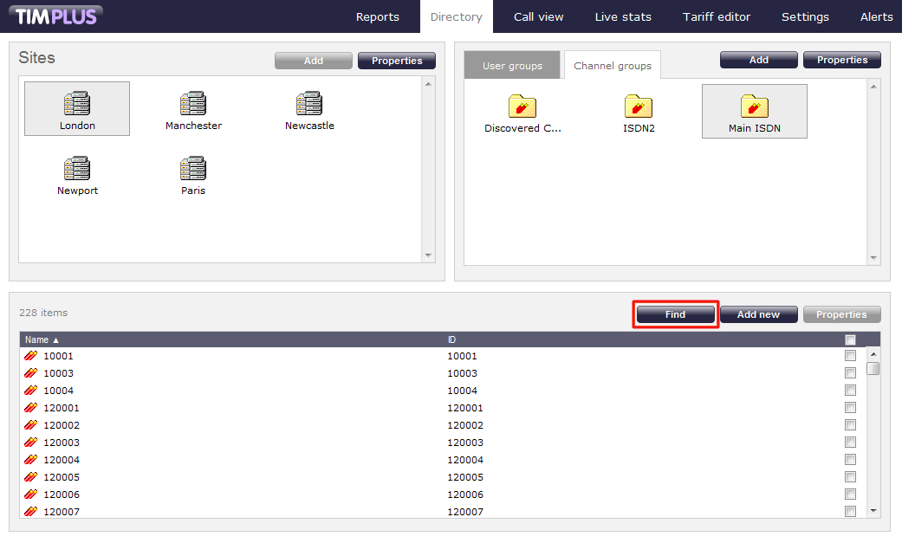The width and height of the screenshot is (902, 543).
Task: Click the Add new button
Action: point(758,314)
